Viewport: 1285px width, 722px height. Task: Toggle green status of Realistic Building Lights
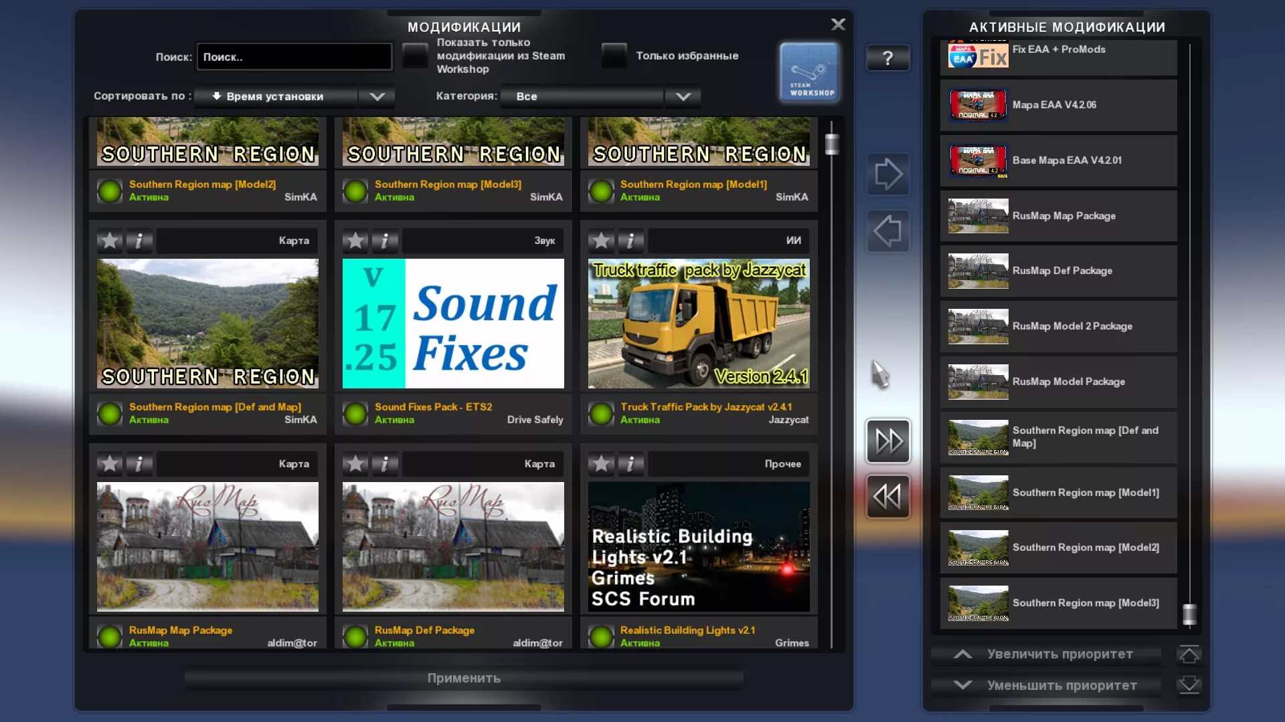coord(601,636)
